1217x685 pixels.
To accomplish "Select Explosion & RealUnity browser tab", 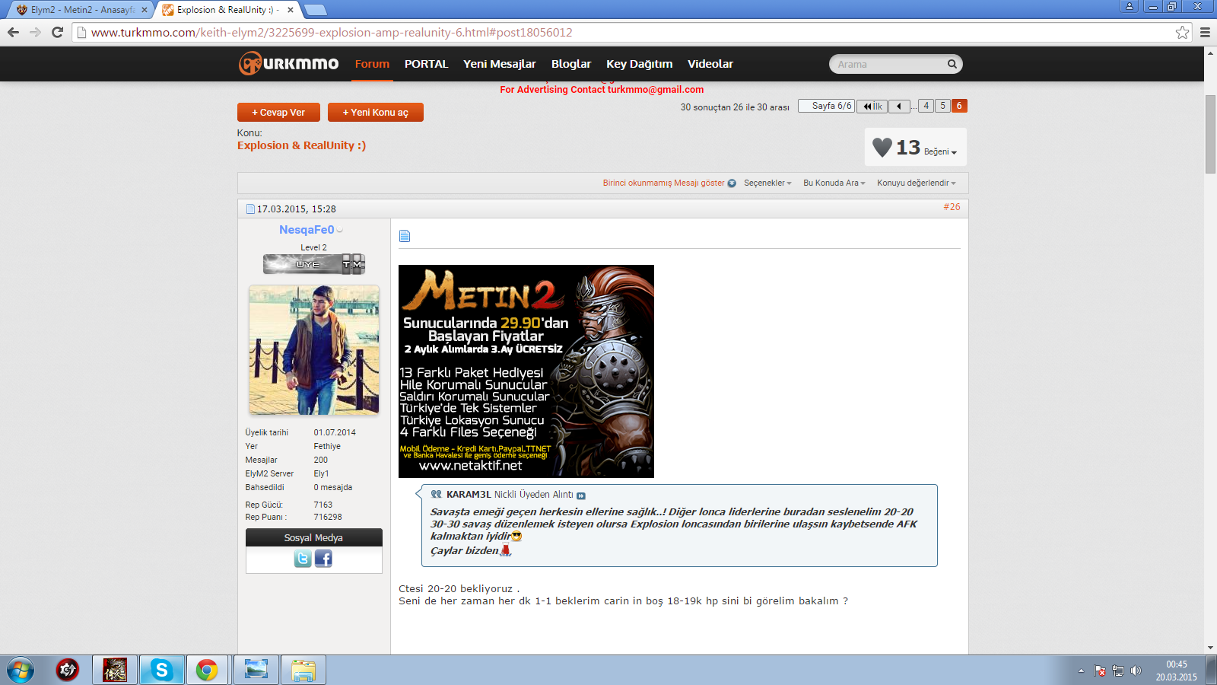I will (227, 10).
